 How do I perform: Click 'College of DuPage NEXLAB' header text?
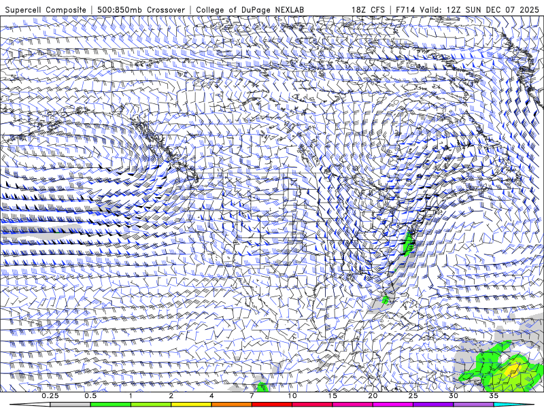pyautogui.click(x=250, y=10)
